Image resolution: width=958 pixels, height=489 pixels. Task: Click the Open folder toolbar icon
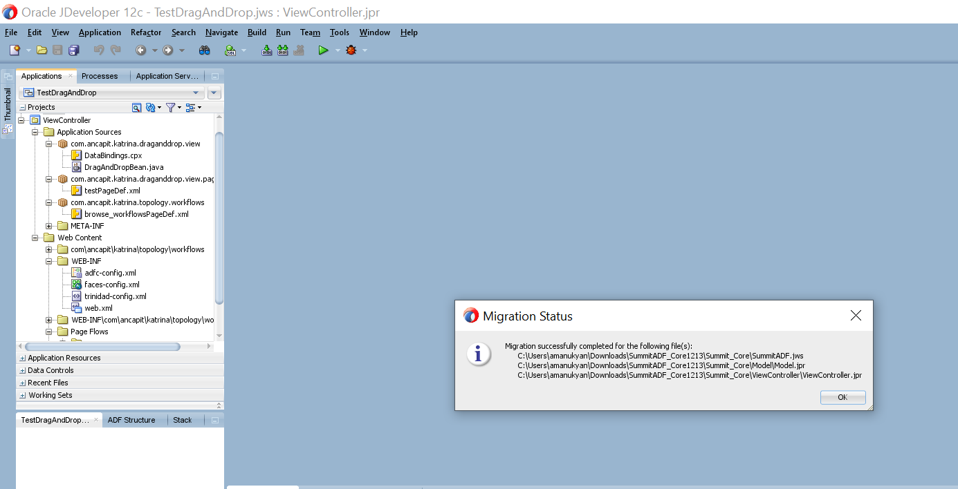pyautogui.click(x=42, y=50)
